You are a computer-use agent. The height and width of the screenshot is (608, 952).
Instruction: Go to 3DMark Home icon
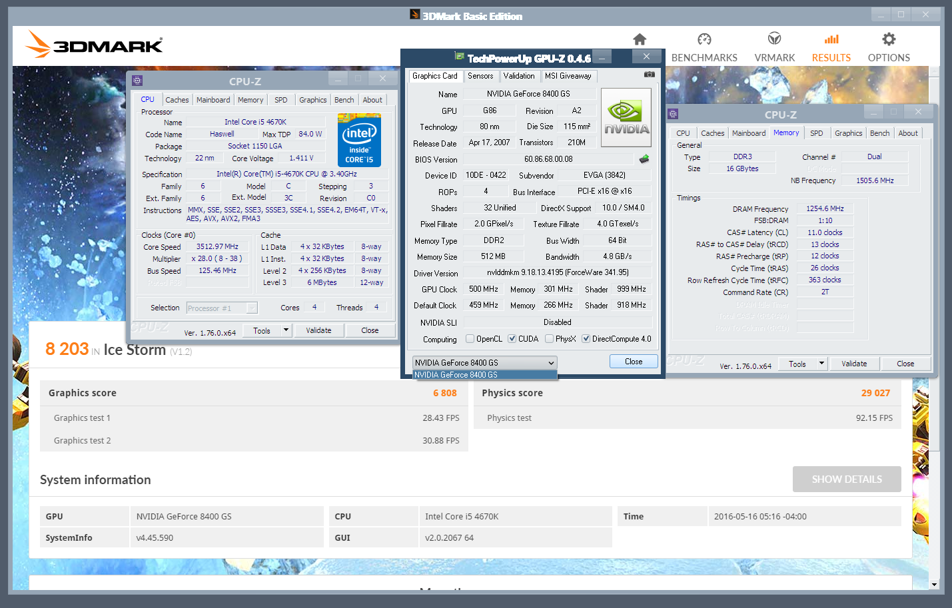pyautogui.click(x=640, y=39)
